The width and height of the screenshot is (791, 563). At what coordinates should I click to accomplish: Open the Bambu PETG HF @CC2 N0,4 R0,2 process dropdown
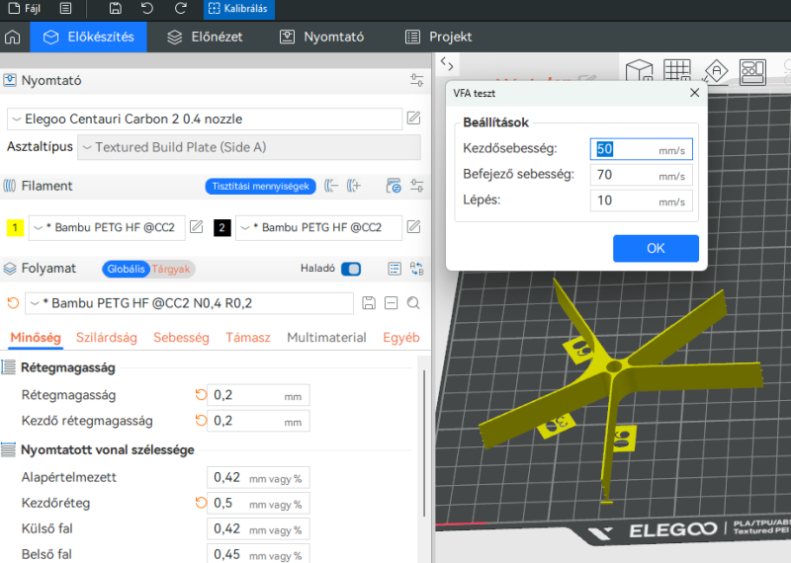click(x=189, y=303)
